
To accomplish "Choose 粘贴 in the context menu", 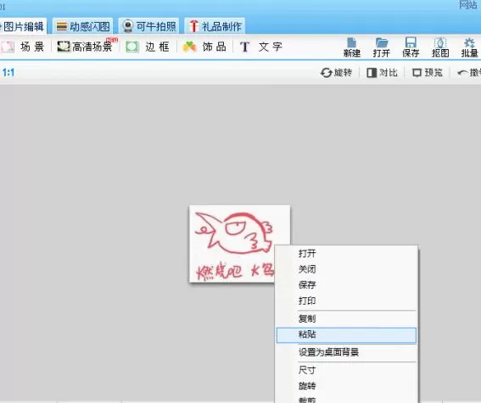I will point(347,335).
